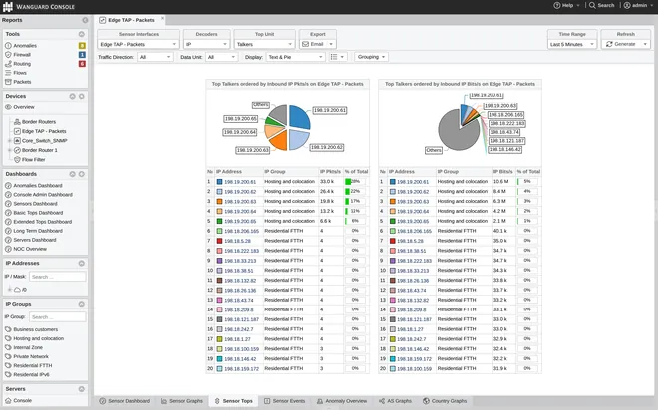Select Flow Filter device

click(x=34, y=159)
